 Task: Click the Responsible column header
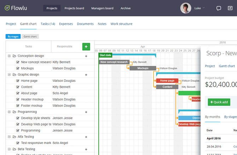click(x=65, y=46)
